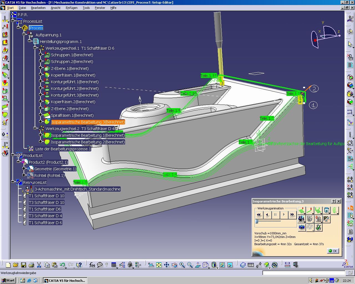This screenshot has height=284, width=355.
Task: Click the Zoom In magnifier icon
Action: click(182, 265)
